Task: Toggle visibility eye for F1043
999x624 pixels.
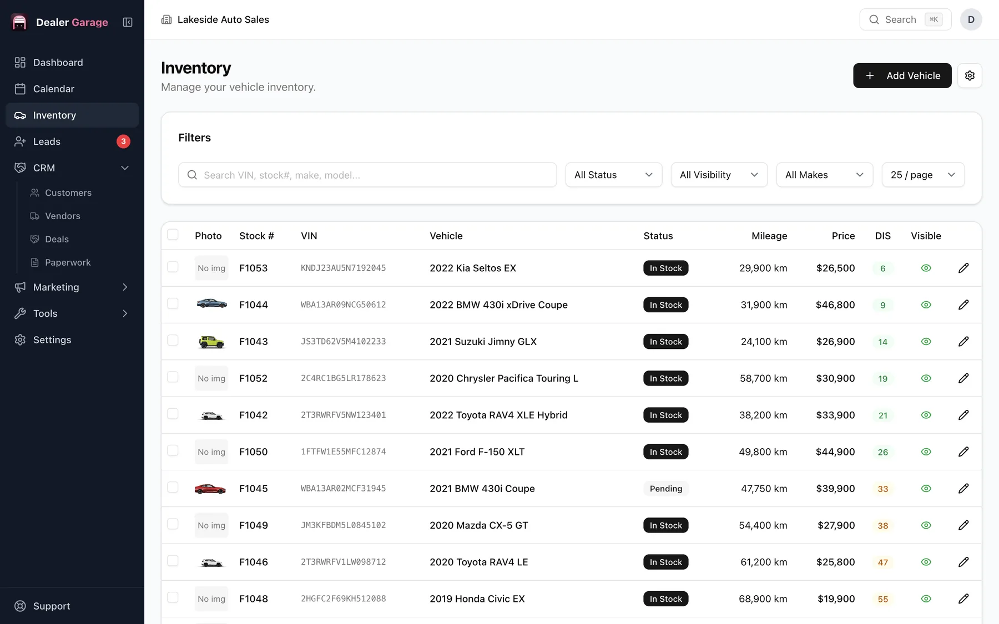Action: point(926,342)
